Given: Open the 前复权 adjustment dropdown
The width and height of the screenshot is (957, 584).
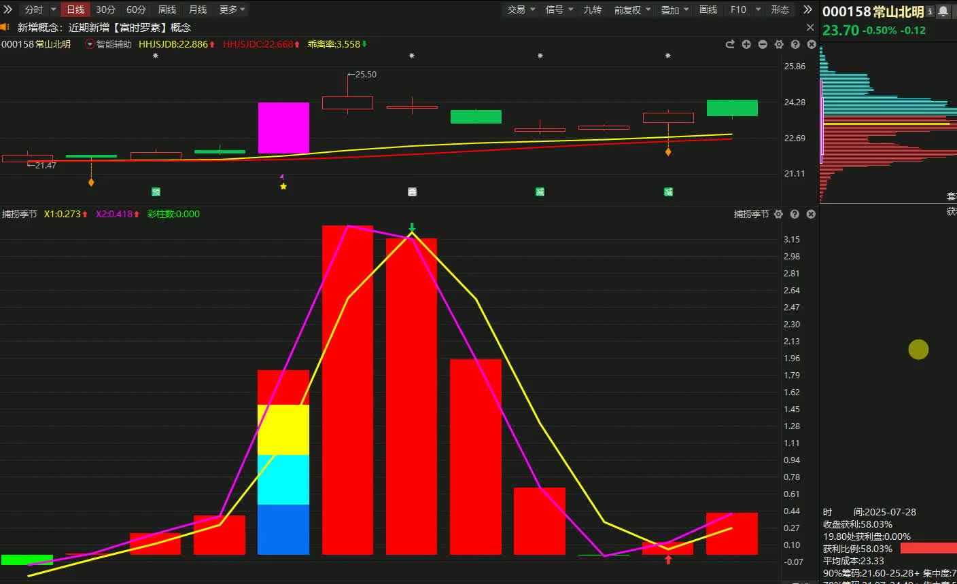Looking at the screenshot, I should point(632,10).
